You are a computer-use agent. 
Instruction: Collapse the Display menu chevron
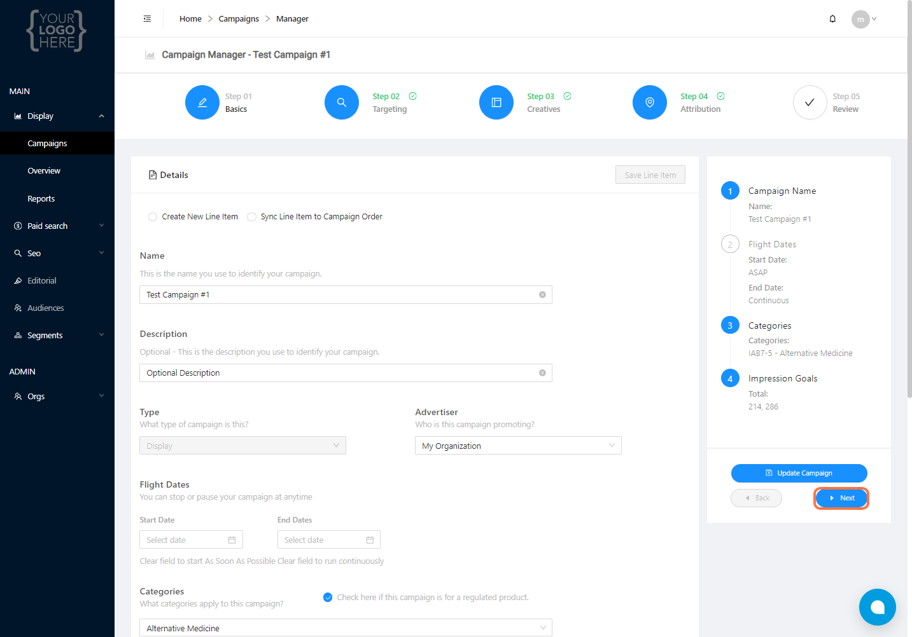coord(101,116)
